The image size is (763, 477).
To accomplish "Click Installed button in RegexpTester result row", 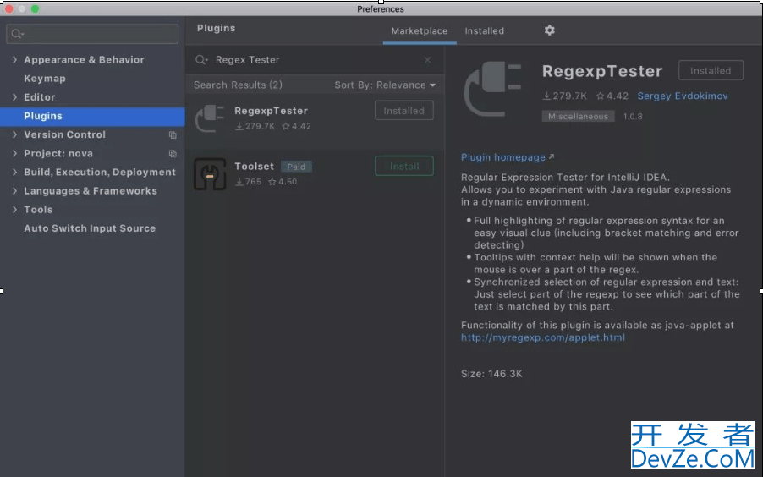I will tap(403, 111).
